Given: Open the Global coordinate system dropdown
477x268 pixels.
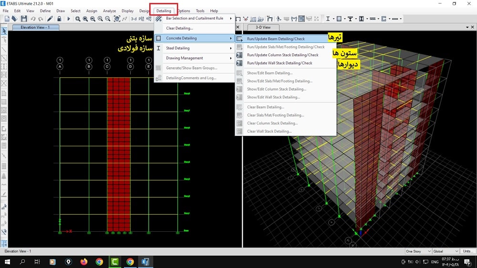Looking at the screenshot, I should 446,251.
